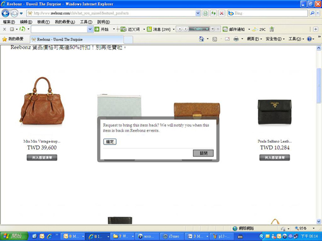Click the vertical scrollbar thumb
This screenshot has width=322, height=241.
click(319, 86)
